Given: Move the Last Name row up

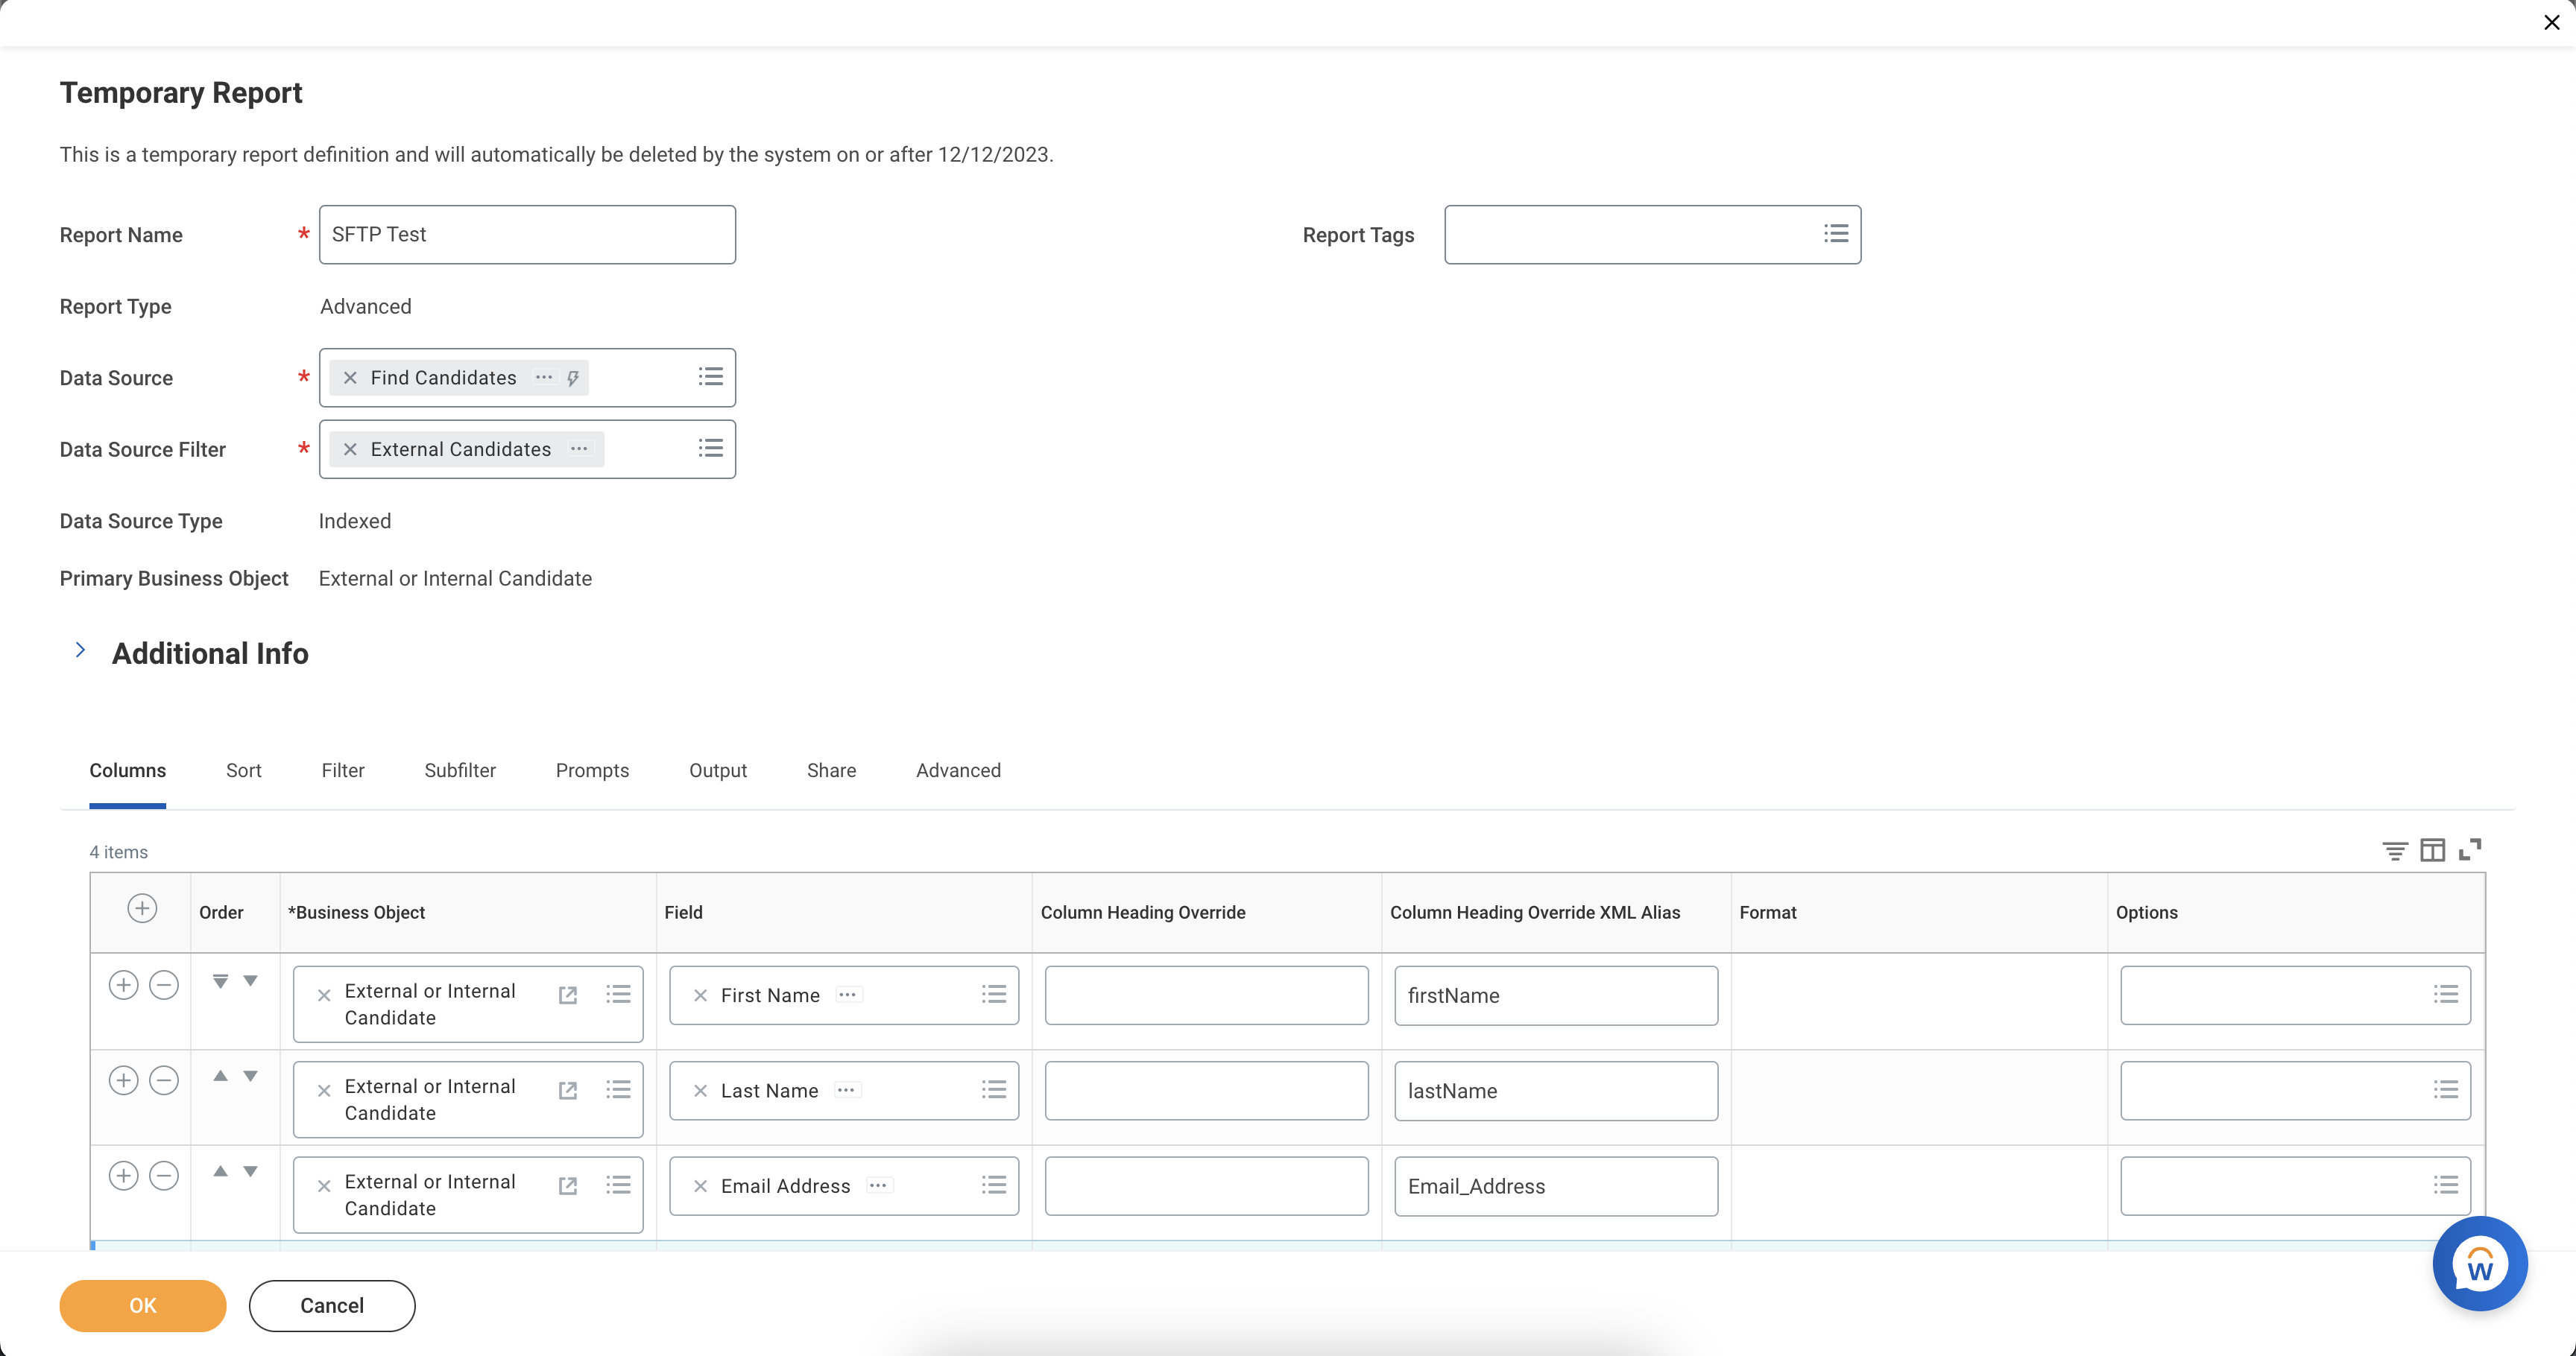Looking at the screenshot, I should 220,1076.
